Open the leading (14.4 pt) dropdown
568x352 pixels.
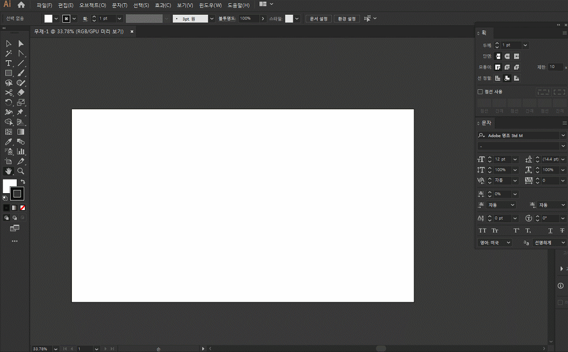tap(563, 159)
